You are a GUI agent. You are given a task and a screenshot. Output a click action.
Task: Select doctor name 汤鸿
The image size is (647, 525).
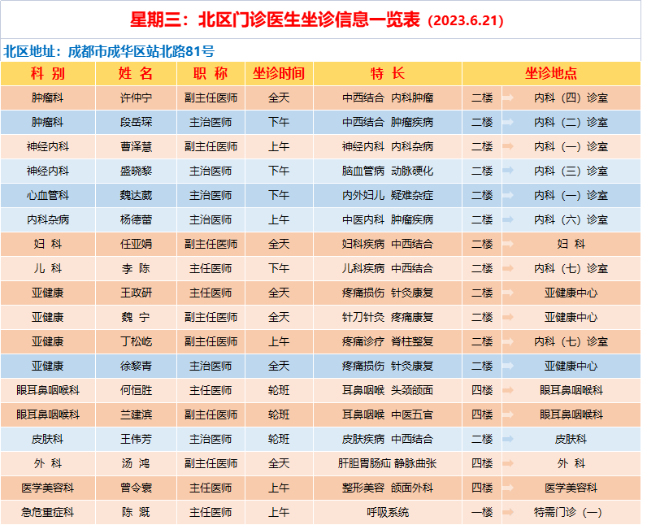[x=137, y=463]
